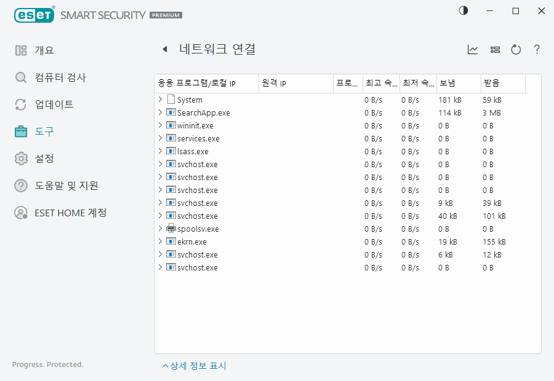Toggle the dark/light contrast theme icon
554x381 pixels.
pos(464,11)
